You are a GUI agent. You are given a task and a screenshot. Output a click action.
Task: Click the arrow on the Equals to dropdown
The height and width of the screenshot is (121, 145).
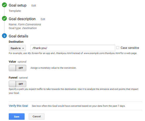pyautogui.click(x=23, y=48)
